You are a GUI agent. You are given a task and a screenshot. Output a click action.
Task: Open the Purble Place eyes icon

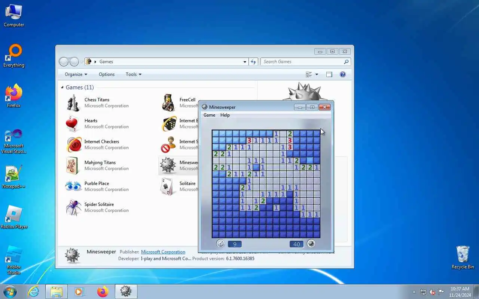[x=73, y=186]
